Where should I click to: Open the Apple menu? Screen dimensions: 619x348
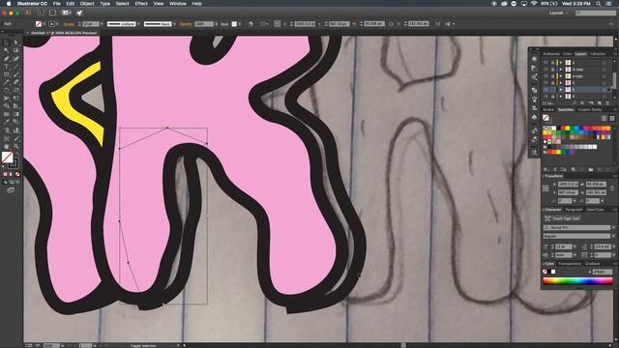[x=9, y=4]
